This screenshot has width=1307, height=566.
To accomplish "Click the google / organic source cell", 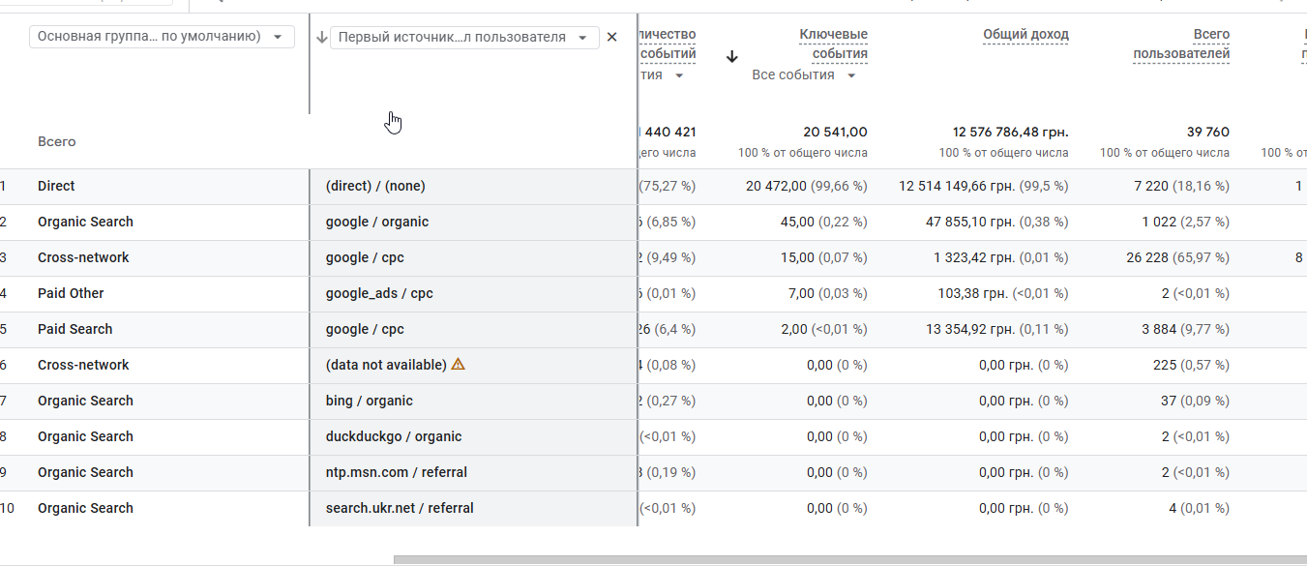I will (x=377, y=222).
